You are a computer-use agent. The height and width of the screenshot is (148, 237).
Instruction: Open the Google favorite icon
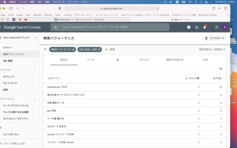tap(2, 20)
